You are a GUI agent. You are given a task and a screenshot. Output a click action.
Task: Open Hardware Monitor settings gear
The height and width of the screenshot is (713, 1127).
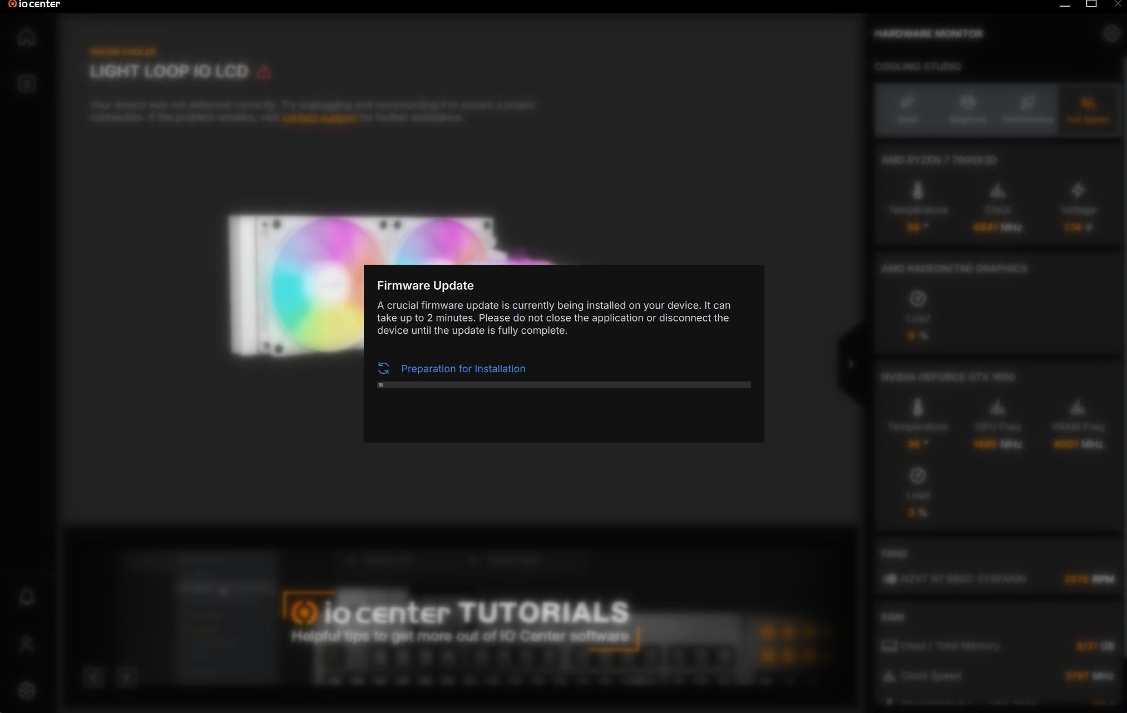[1111, 34]
